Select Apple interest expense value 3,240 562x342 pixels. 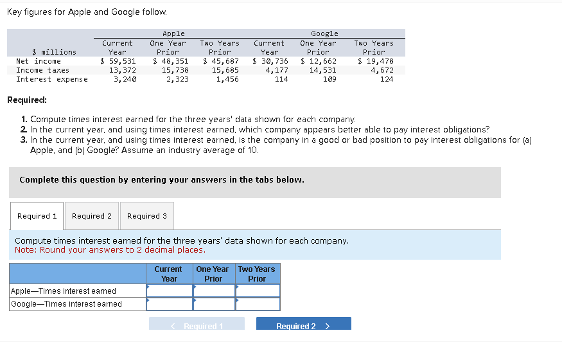point(125,79)
